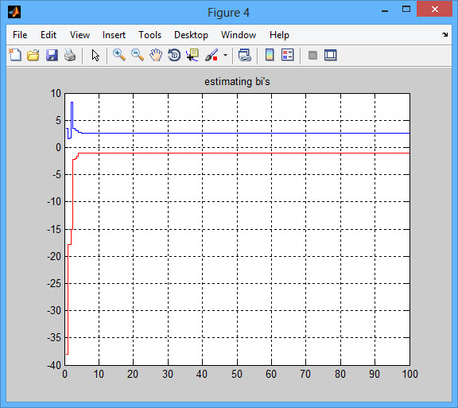Open file using the folder icon
This screenshot has height=408, width=458.
coord(33,55)
